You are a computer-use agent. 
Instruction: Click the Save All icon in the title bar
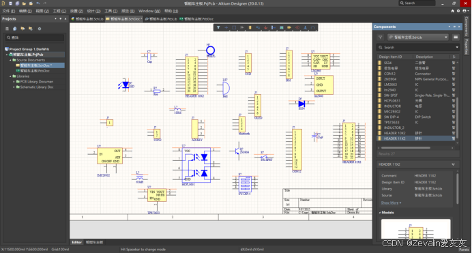(17, 3)
